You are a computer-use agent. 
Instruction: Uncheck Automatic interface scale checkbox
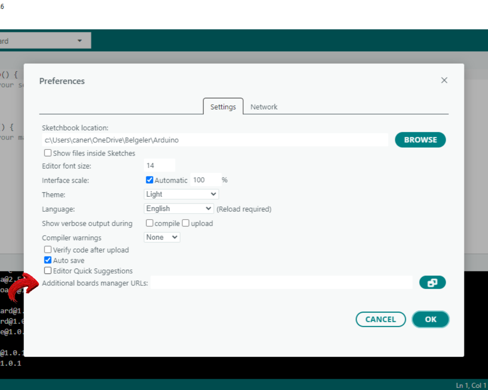[150, 180]
